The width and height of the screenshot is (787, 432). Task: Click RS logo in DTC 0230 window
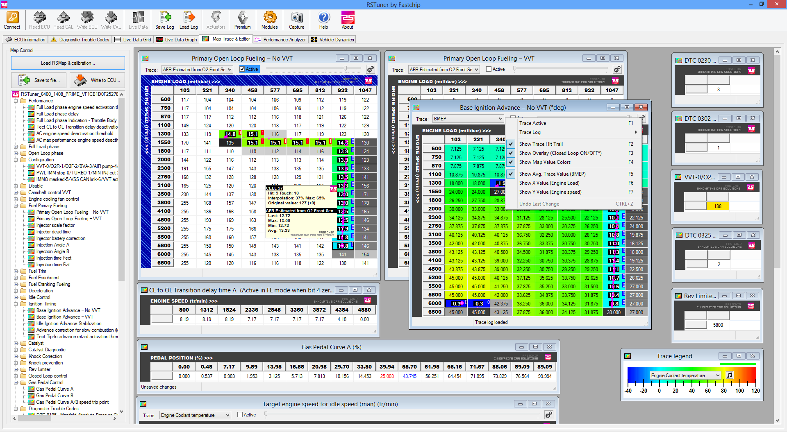click(751, 70)
